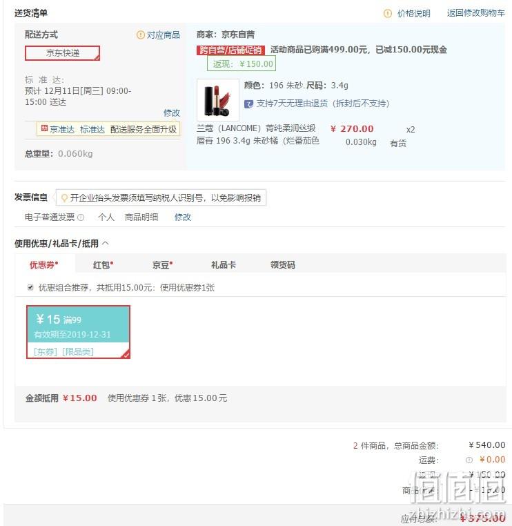Click the 京准达 delivery service icon
Screen dimensions: 512x526
point(44,128)
